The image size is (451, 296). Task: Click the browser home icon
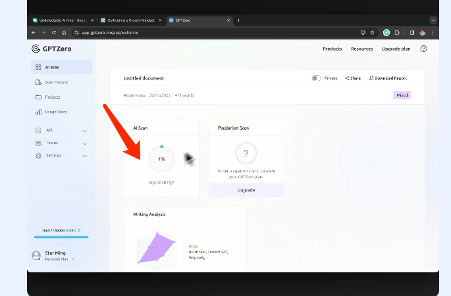tap(64, 33)
